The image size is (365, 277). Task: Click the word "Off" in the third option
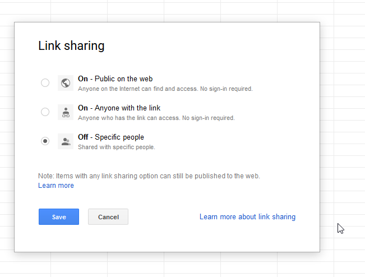tap(84, 137)
